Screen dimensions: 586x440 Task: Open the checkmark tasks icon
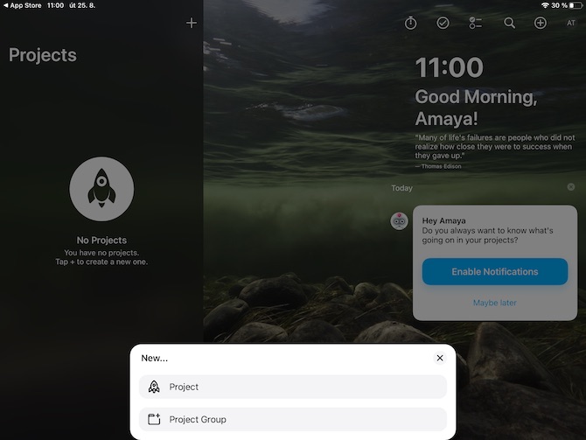pos(443,23)
